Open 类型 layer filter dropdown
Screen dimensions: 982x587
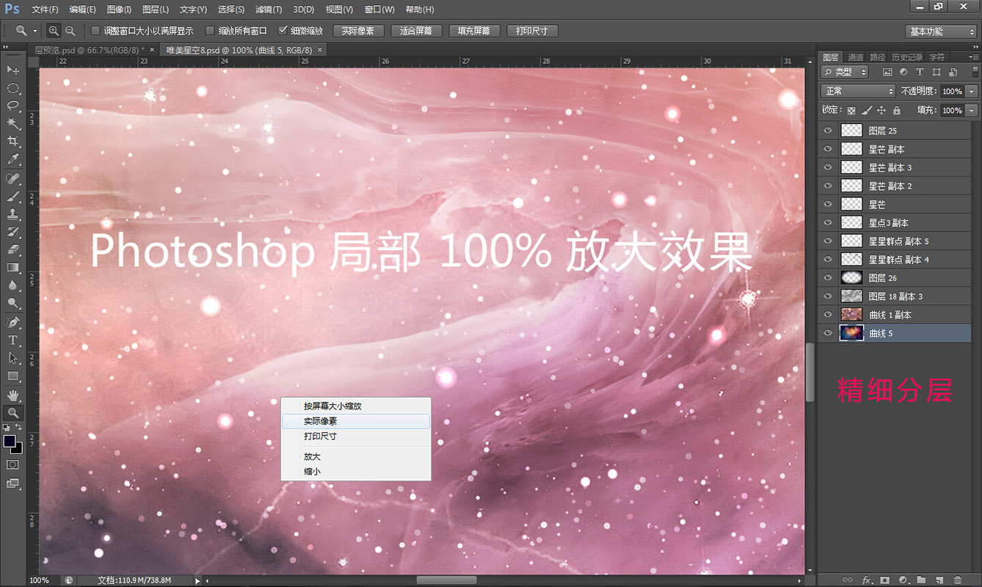point(845,72)
